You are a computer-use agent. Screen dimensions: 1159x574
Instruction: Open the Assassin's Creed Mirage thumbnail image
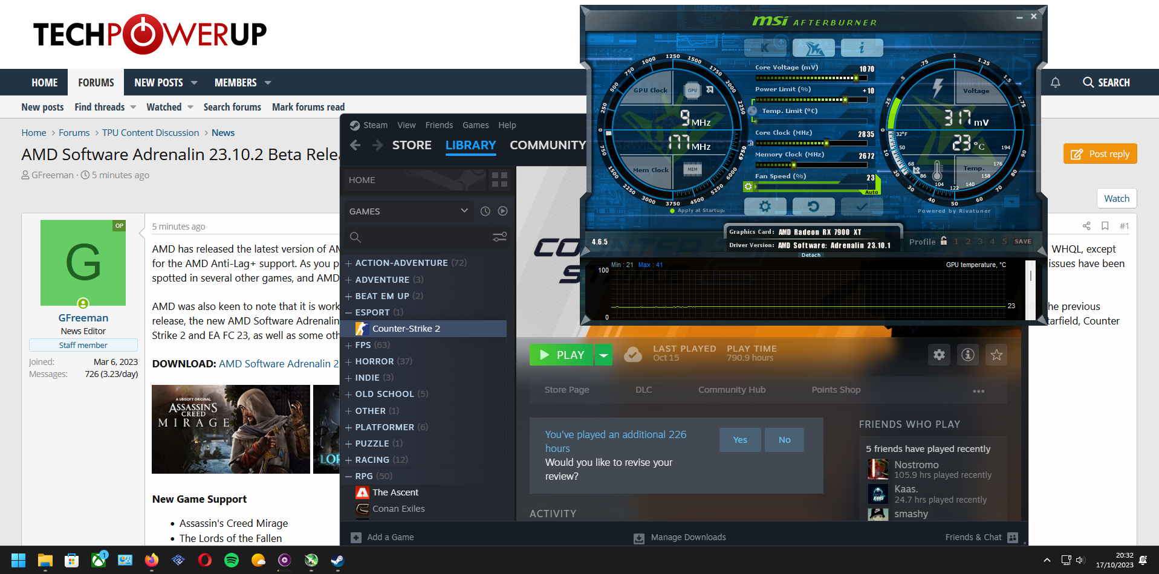point(231,429)
